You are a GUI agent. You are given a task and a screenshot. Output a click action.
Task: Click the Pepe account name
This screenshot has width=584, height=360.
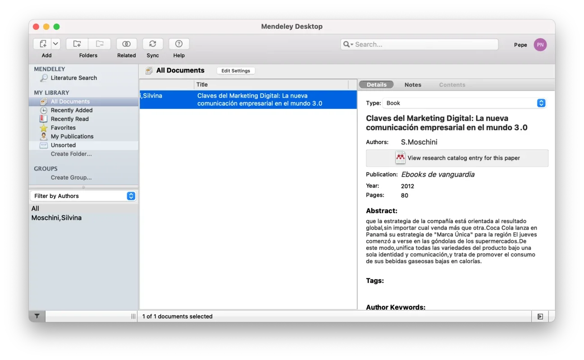pyautogui.click(x=520, y=45)
